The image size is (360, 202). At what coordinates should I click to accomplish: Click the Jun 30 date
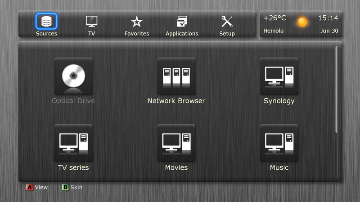pyautogui.click(x=329, y=31)
